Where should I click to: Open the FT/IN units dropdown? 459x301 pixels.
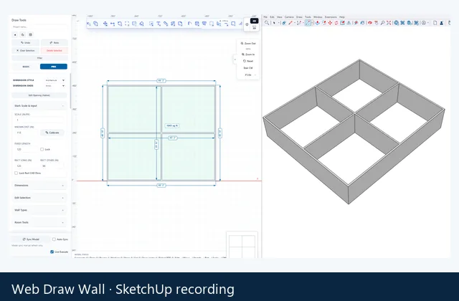249,75
